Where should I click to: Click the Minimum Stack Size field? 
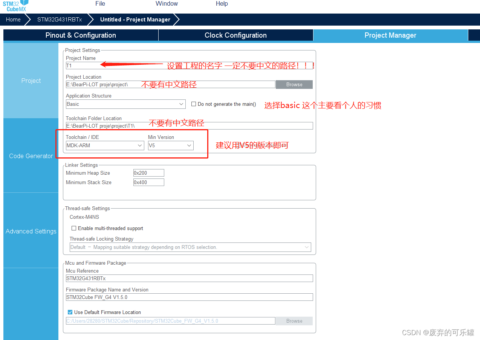tap(148, 182)
